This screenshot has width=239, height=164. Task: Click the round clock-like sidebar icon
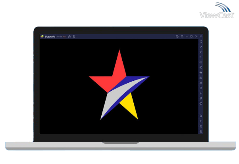tap(201, 103)
